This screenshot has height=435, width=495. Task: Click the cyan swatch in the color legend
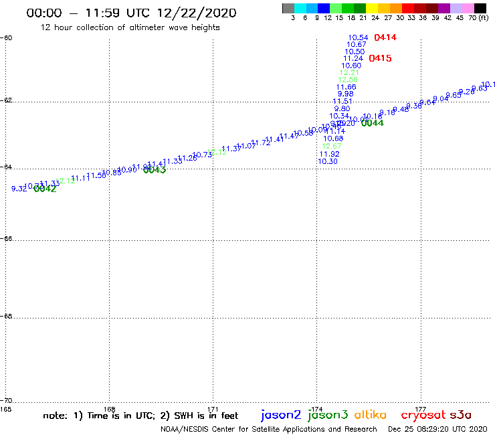click(x=300, y=9)
